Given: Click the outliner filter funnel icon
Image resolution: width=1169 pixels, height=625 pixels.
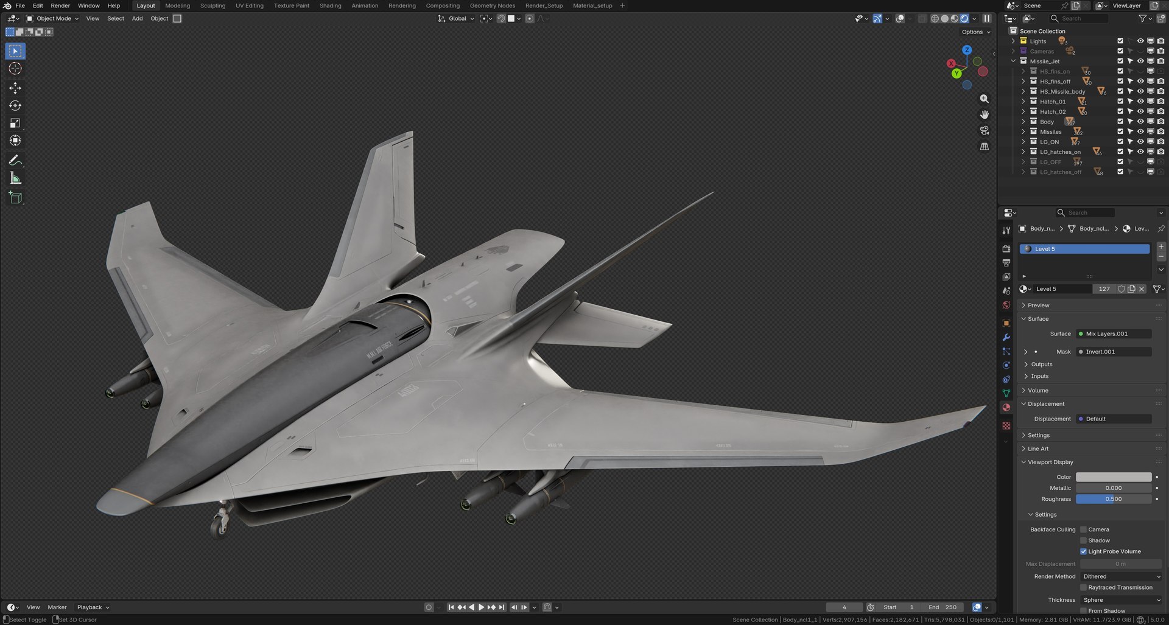Looking at the screenshot, I should pos(1143,19).
